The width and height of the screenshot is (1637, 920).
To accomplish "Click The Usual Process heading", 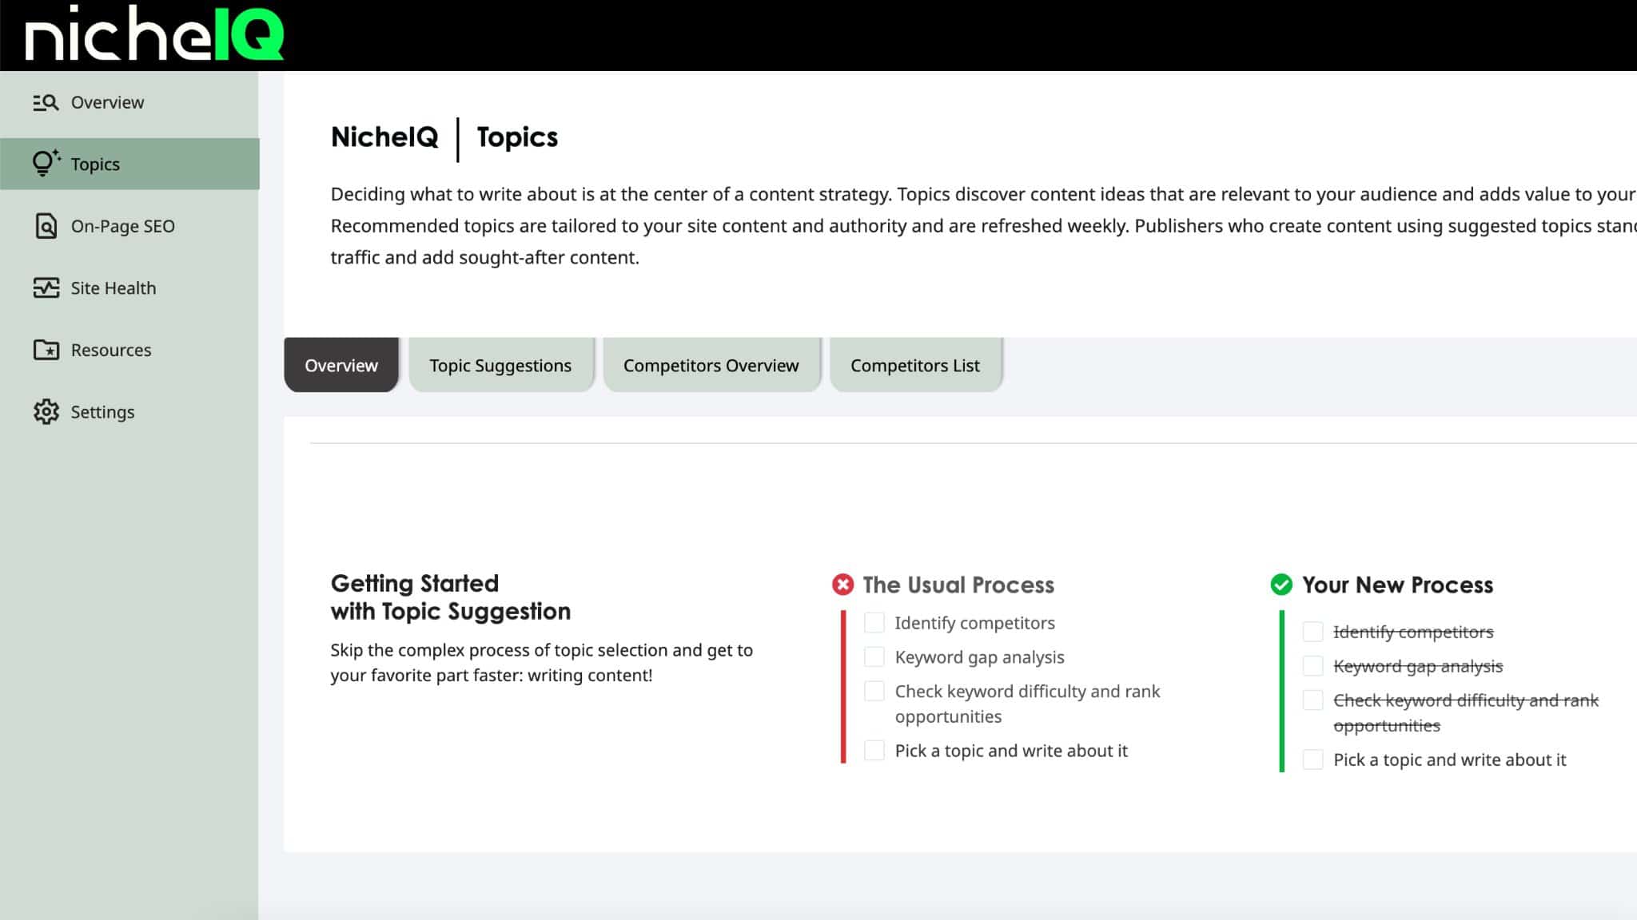I will coord(958,585).
